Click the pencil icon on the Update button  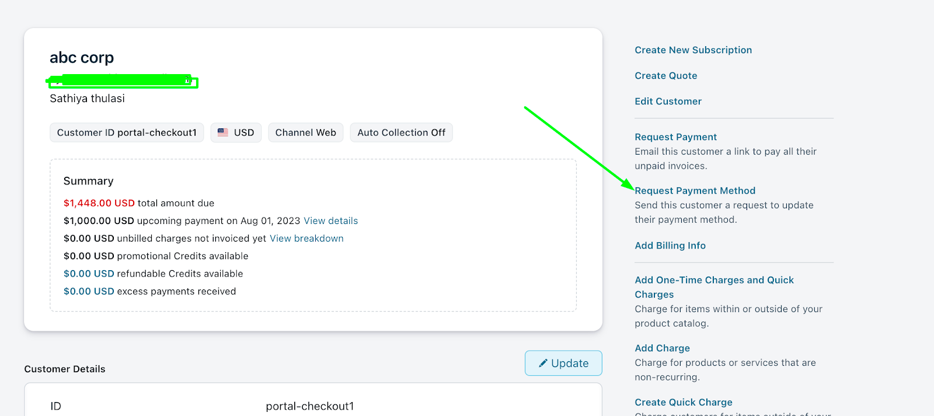click(x=543, y=363)
